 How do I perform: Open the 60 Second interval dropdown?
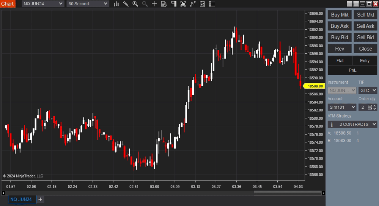point(88,4)
